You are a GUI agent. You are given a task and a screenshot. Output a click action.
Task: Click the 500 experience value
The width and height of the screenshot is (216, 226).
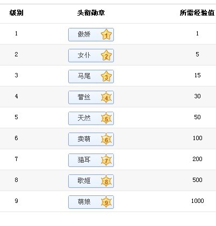pos(197,180)
